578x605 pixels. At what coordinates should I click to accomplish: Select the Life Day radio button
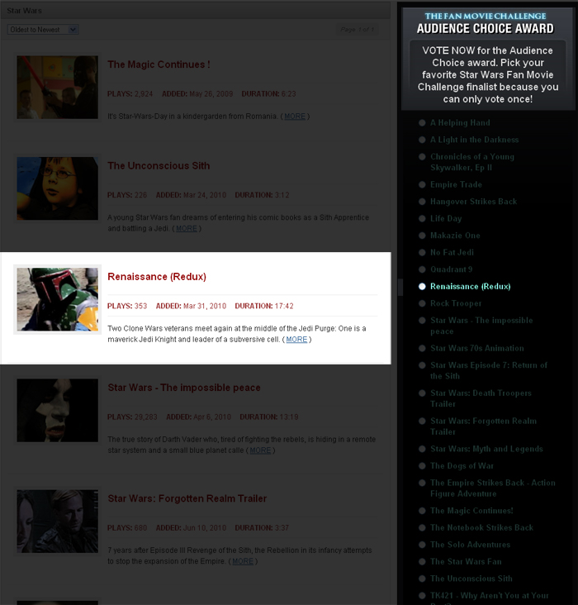pos(422,218)
